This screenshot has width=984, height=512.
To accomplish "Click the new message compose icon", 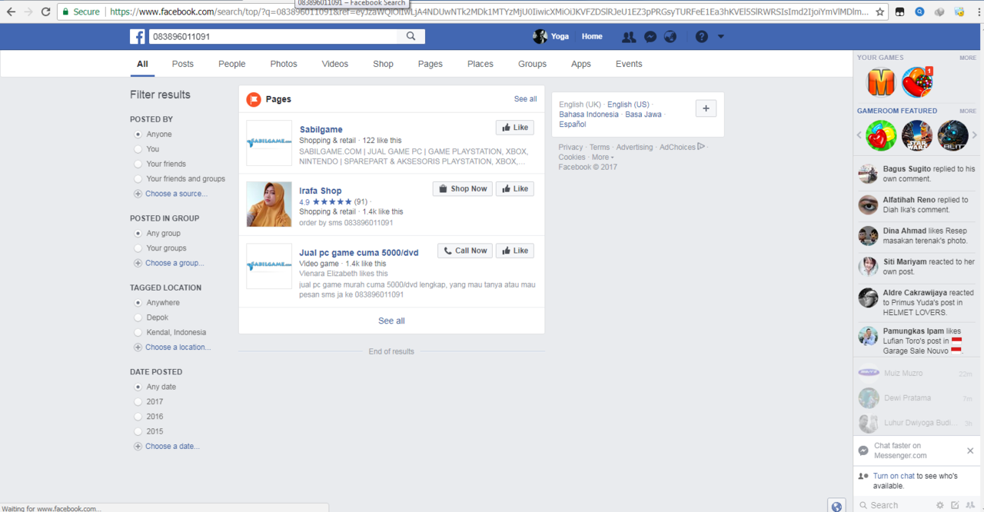I will tap(955, 505).
